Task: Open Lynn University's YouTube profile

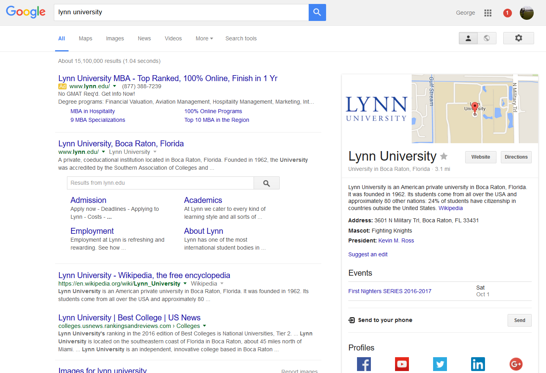Action: point(402,364)
